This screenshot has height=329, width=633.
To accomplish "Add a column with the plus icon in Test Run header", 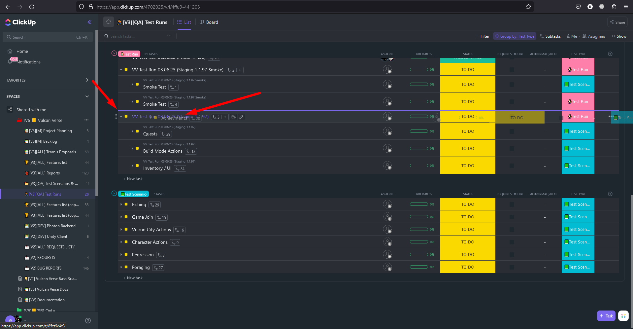I will (x=610, y=54).
